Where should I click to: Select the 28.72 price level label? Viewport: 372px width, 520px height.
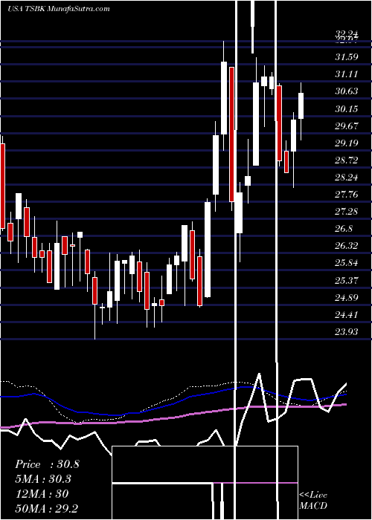[347, 160]
